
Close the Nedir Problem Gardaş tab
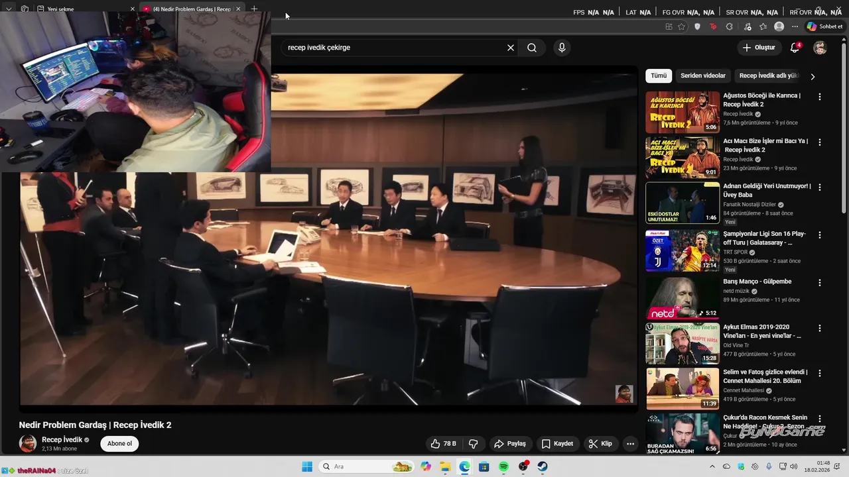pyautogui.click(x=238, y=9)
